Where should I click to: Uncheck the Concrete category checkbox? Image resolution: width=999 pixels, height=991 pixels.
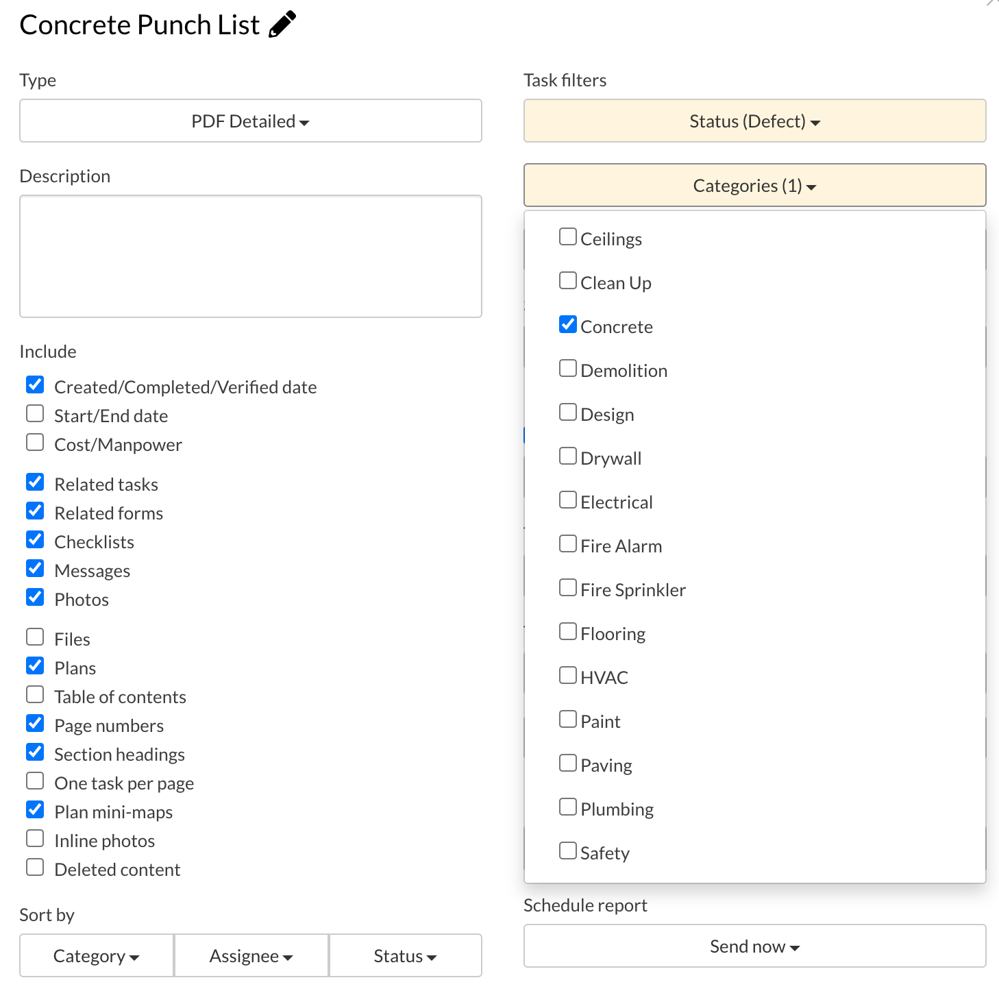(x=568, y=324)
